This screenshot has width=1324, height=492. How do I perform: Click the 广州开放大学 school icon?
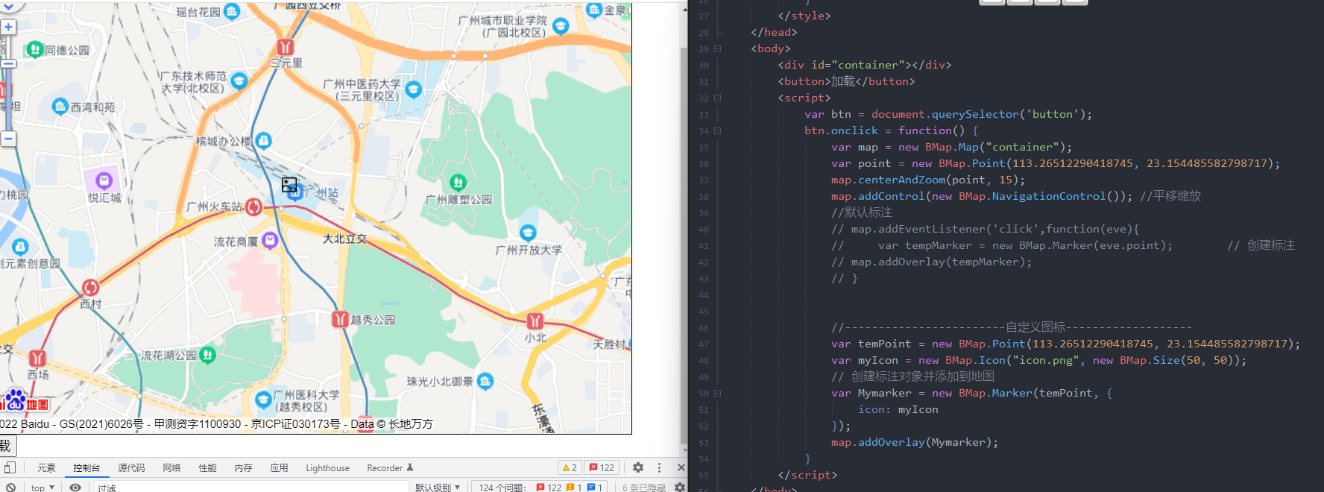[x=528, y=233]
